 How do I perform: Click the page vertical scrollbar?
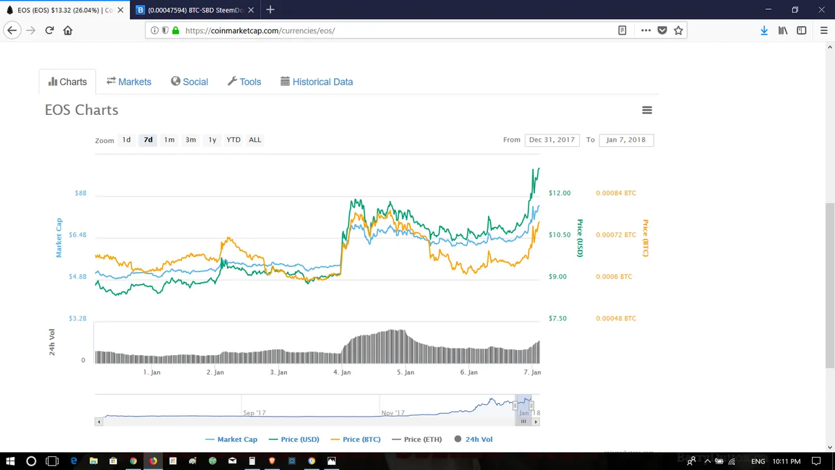pos(830,285)
